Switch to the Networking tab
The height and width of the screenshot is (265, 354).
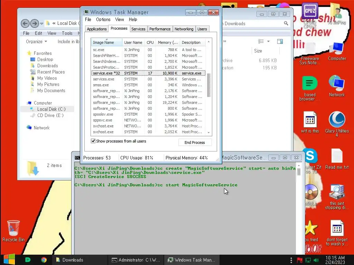184,29
